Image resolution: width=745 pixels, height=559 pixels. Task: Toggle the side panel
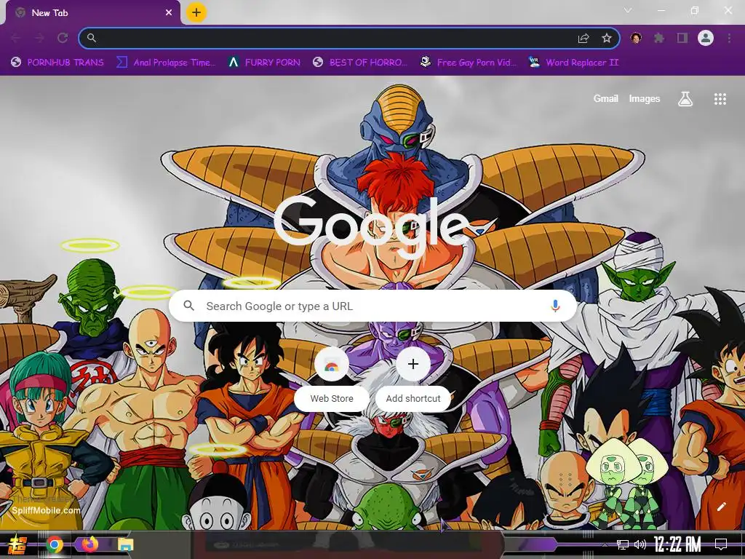[x=682, y=38]
